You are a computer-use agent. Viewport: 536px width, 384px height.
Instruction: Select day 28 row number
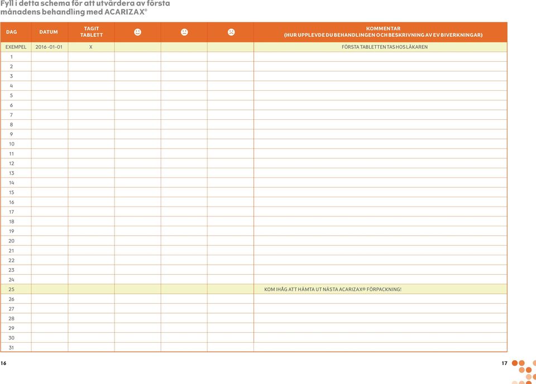click(12, 318)
